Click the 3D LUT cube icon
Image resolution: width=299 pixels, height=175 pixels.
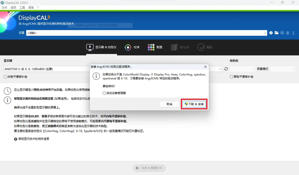(x=174, y=47)
